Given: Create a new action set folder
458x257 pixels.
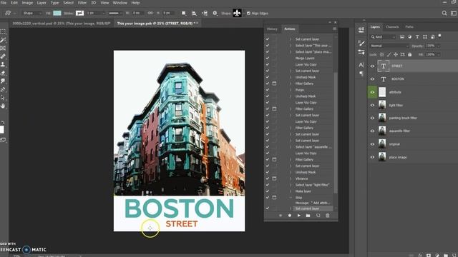Looking at the screenshot, I should 308,216.
